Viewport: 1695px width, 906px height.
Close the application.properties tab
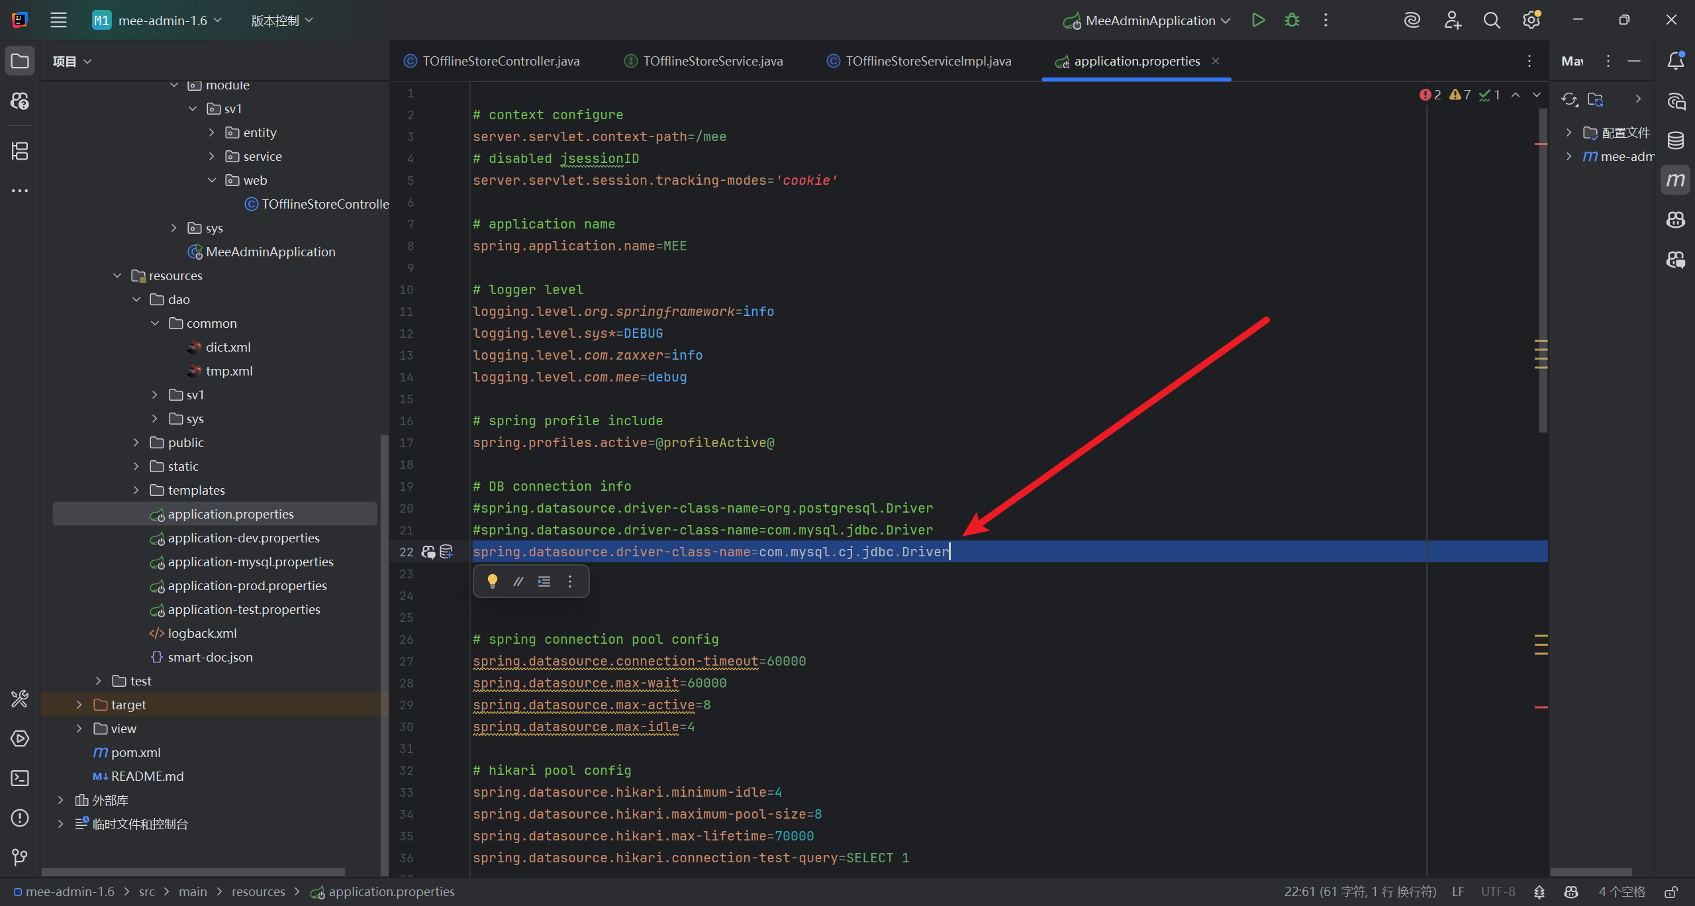point(1216,61)
